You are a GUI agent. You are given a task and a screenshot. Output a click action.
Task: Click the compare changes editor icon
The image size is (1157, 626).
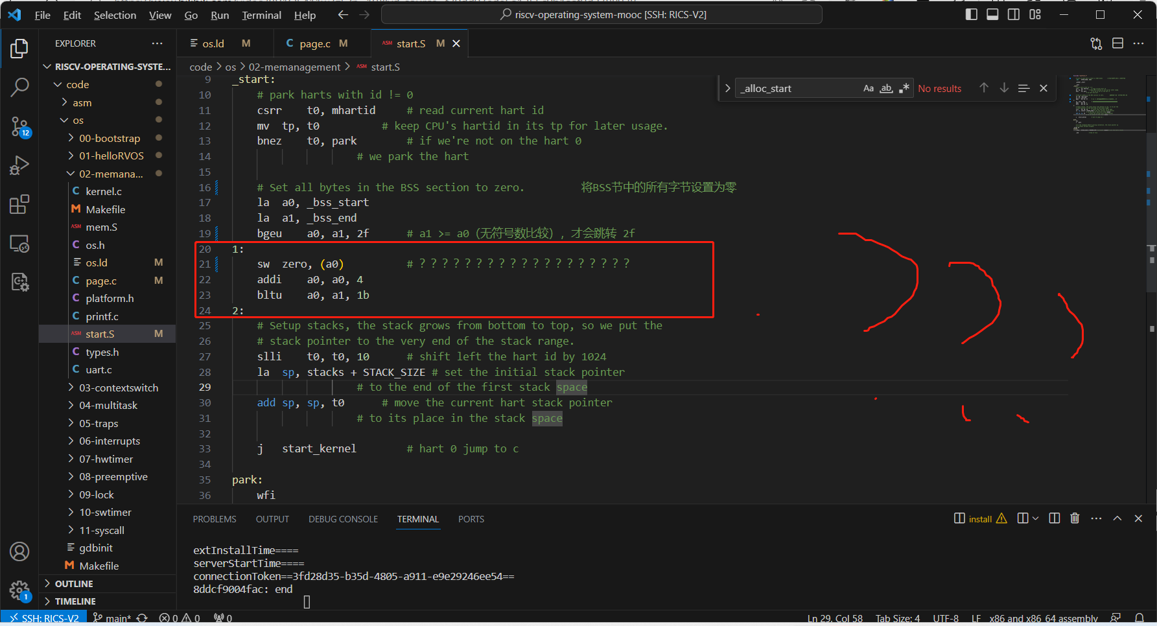coord(1096,43)
